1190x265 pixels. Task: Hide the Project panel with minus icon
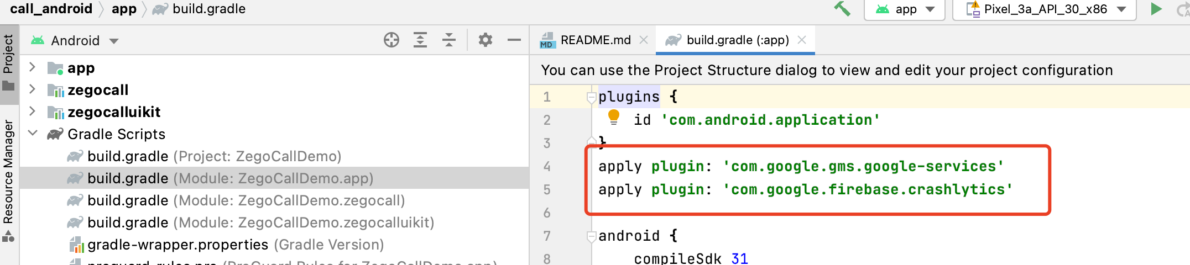514,40
